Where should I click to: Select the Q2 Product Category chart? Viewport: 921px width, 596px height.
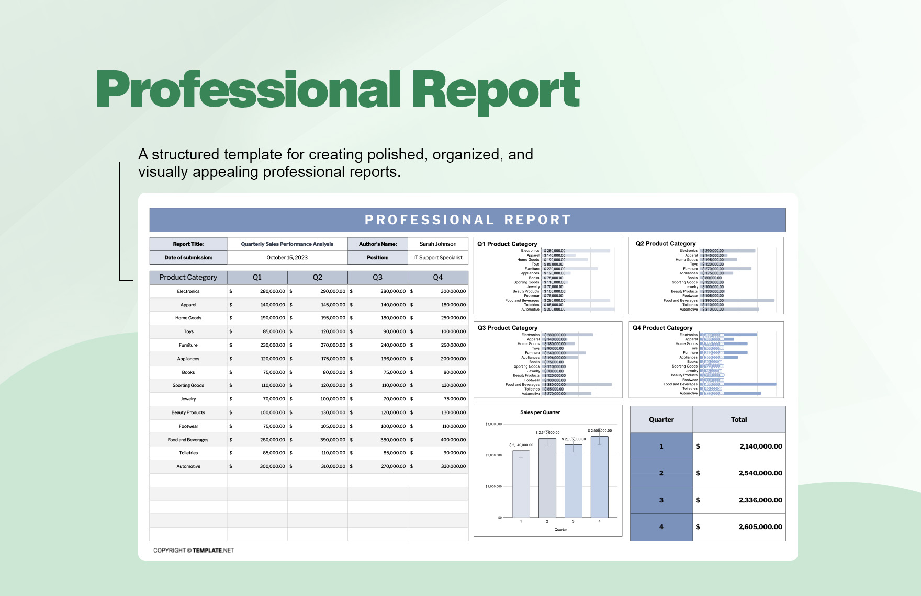pos(706,276)
